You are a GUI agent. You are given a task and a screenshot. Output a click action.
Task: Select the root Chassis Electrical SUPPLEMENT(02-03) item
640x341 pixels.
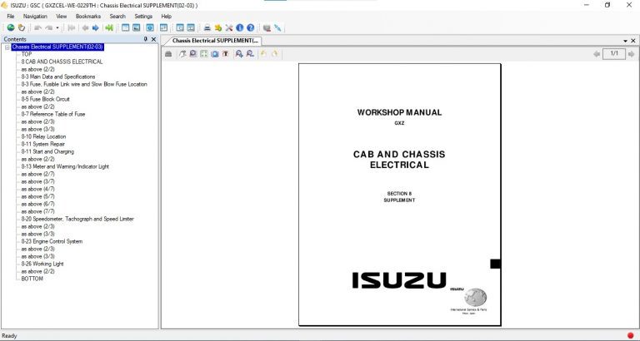(x=57, y=47)
